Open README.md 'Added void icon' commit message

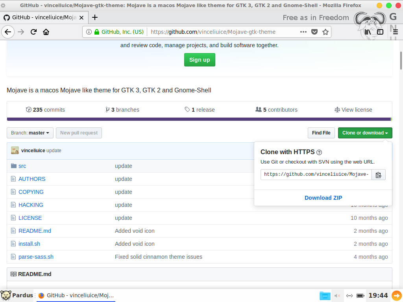(135, 231)
